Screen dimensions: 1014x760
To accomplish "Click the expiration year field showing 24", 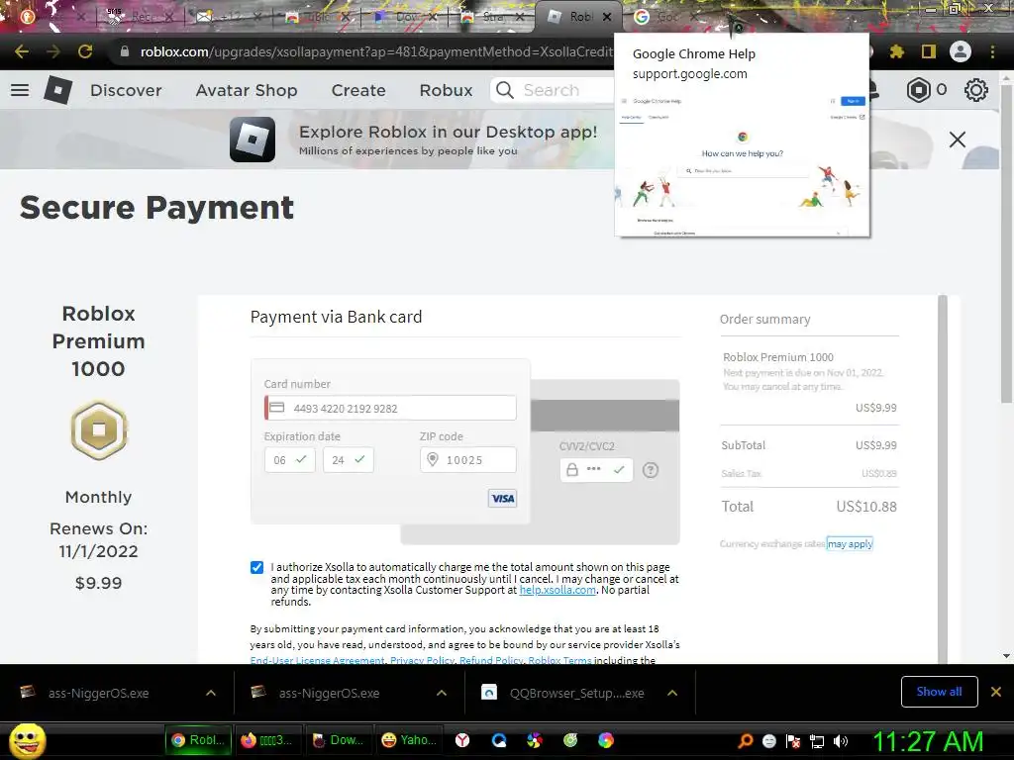I will tap(348, 460).
